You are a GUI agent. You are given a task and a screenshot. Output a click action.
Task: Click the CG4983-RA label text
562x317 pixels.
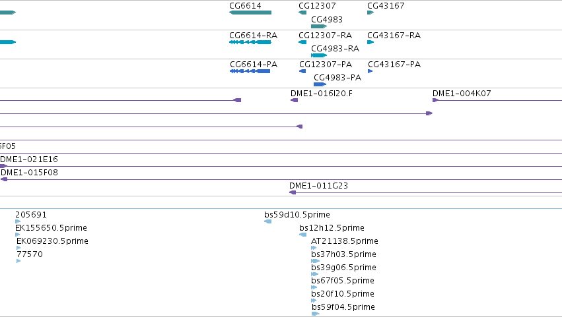tap(335, 49)
